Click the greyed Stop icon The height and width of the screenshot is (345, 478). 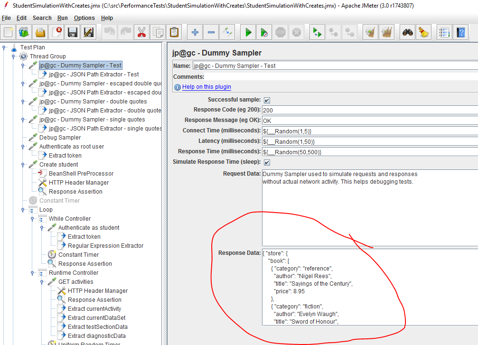(281, 32)
